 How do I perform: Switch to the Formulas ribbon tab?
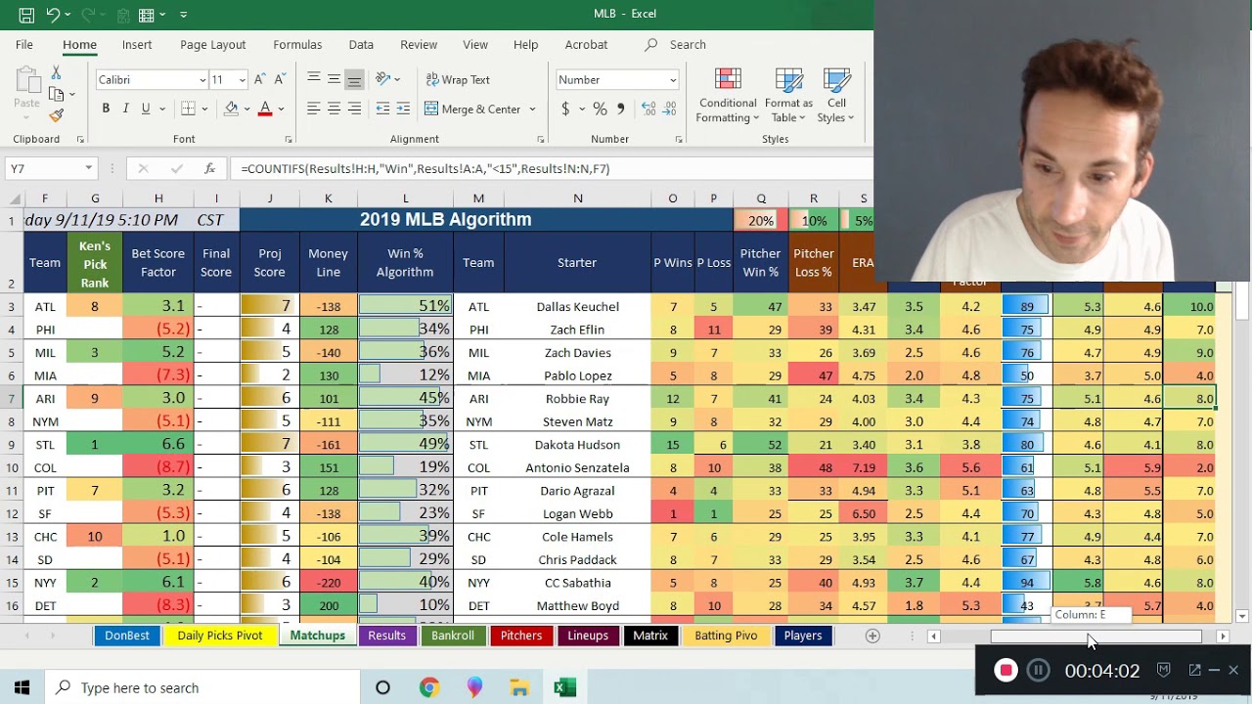tap(297, 44)
